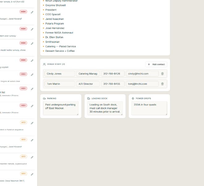Click the 'Former NASA Astronaut' list item
Image resolution: width=204 pixels, height=186 pixels.
click(x=59, y=33)
